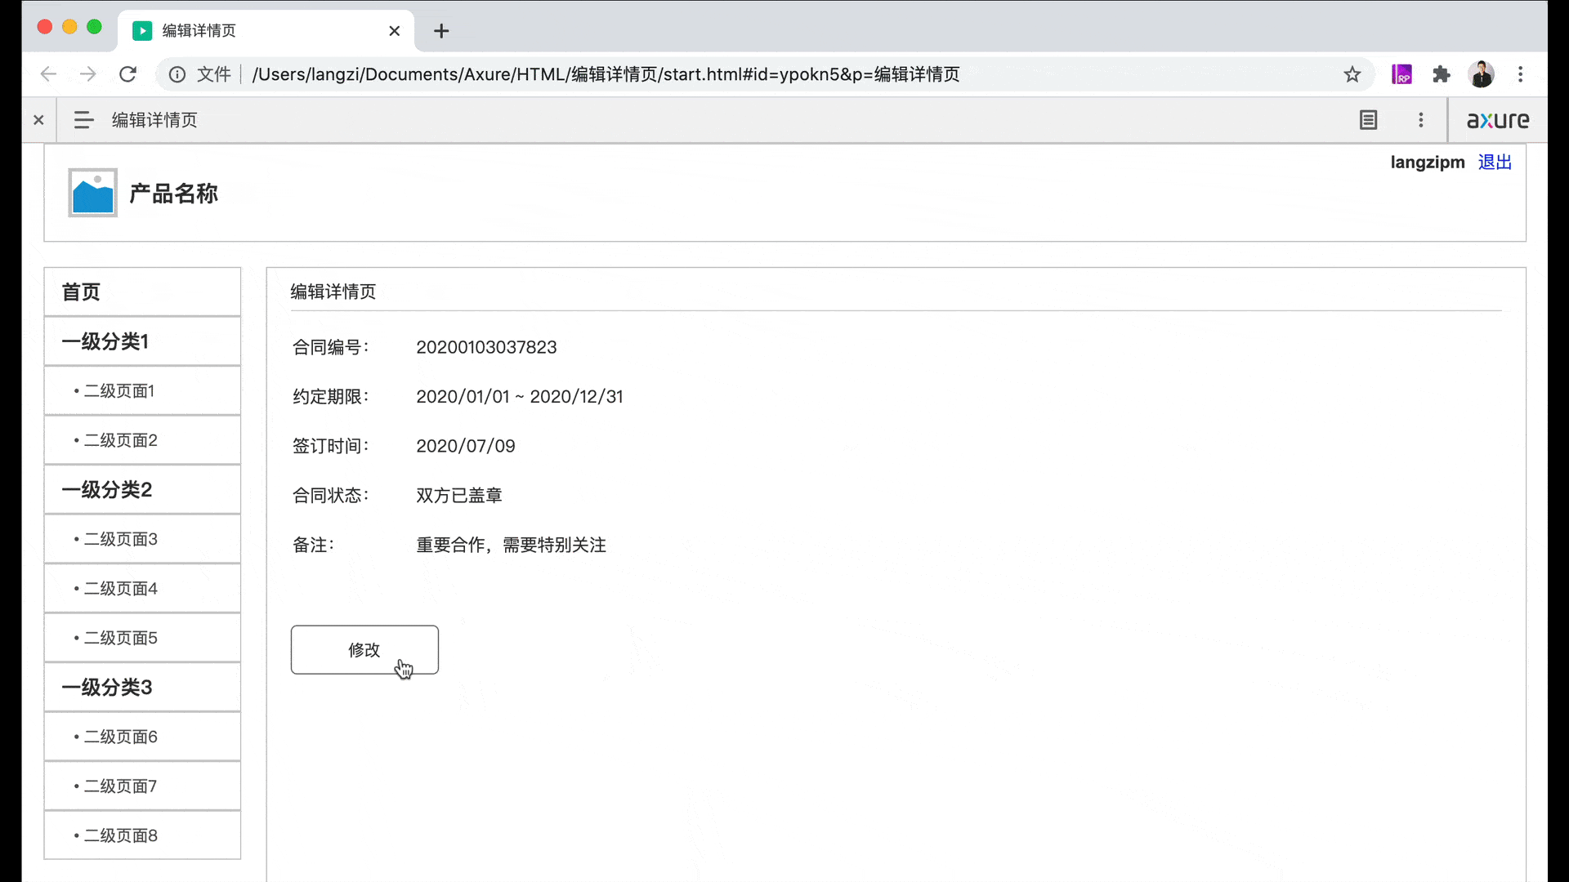The height and width of the screenshot is (882, 1569).
Task: Open the Chrome profile avatar
Action: coord(1481,74)
